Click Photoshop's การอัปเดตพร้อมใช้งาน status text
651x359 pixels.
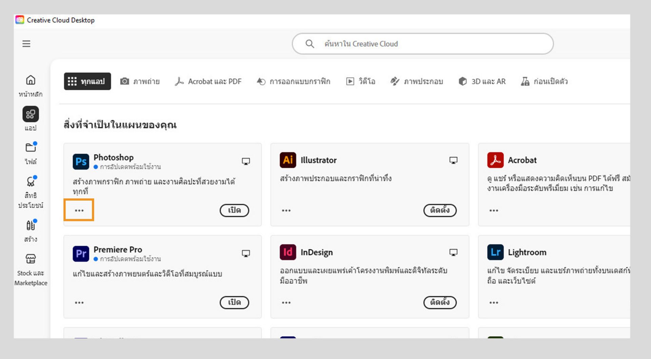pyautogui.click(x=131, y=166)
